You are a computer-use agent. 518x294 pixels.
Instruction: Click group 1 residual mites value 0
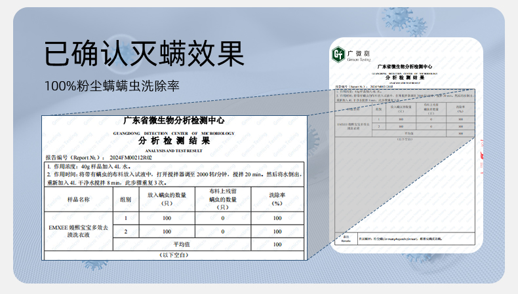223,218
